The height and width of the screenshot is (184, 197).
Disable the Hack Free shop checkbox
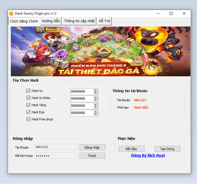(x=28, y=119)
